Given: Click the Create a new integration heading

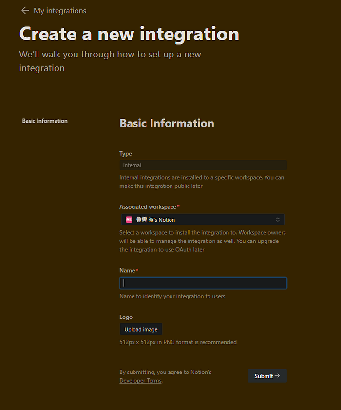Looking at the screenshot, I should click(x=129, y=33).
